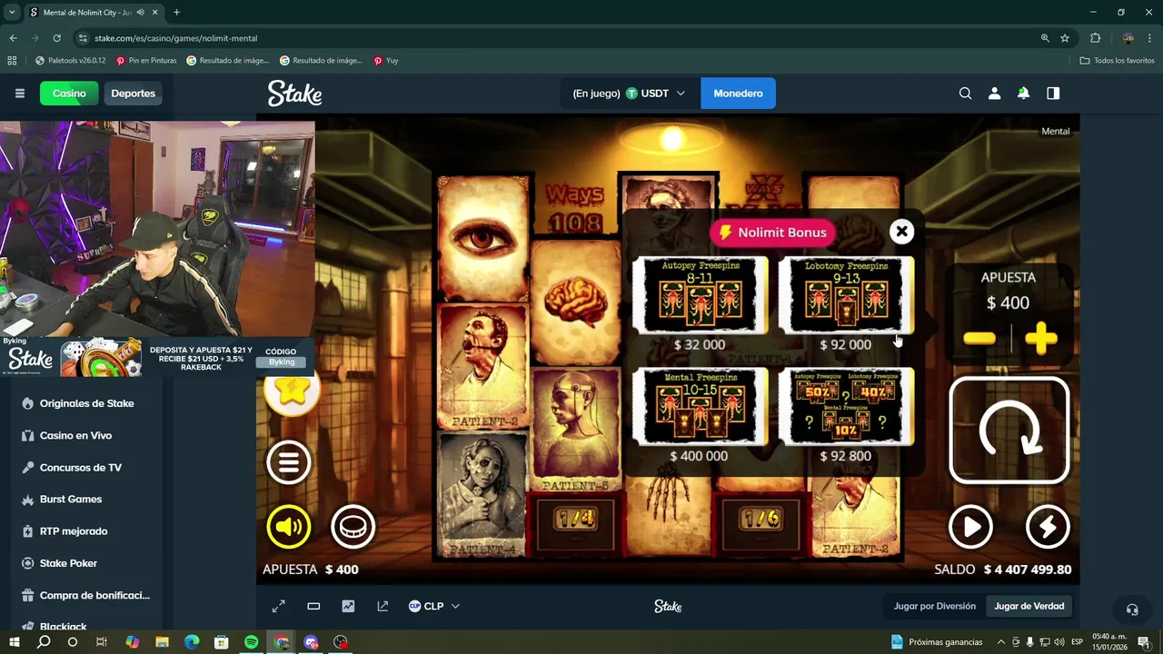Open the Monedero wallet
The width and height of the screenshot is (1163, 654).
[x=738, y=94]
